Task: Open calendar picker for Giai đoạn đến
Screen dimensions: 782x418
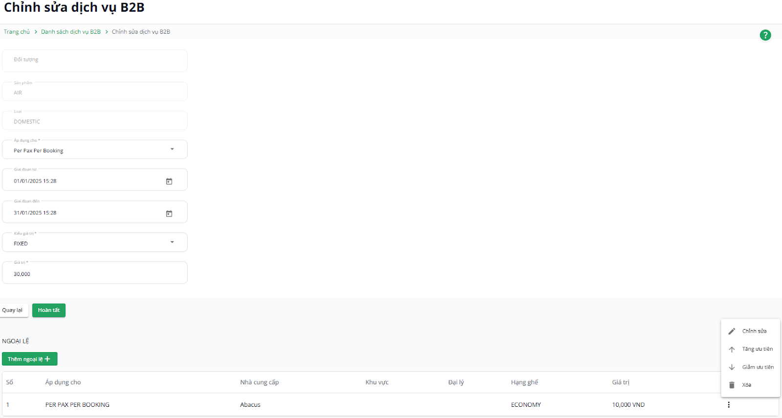Action: click(169, 213)
